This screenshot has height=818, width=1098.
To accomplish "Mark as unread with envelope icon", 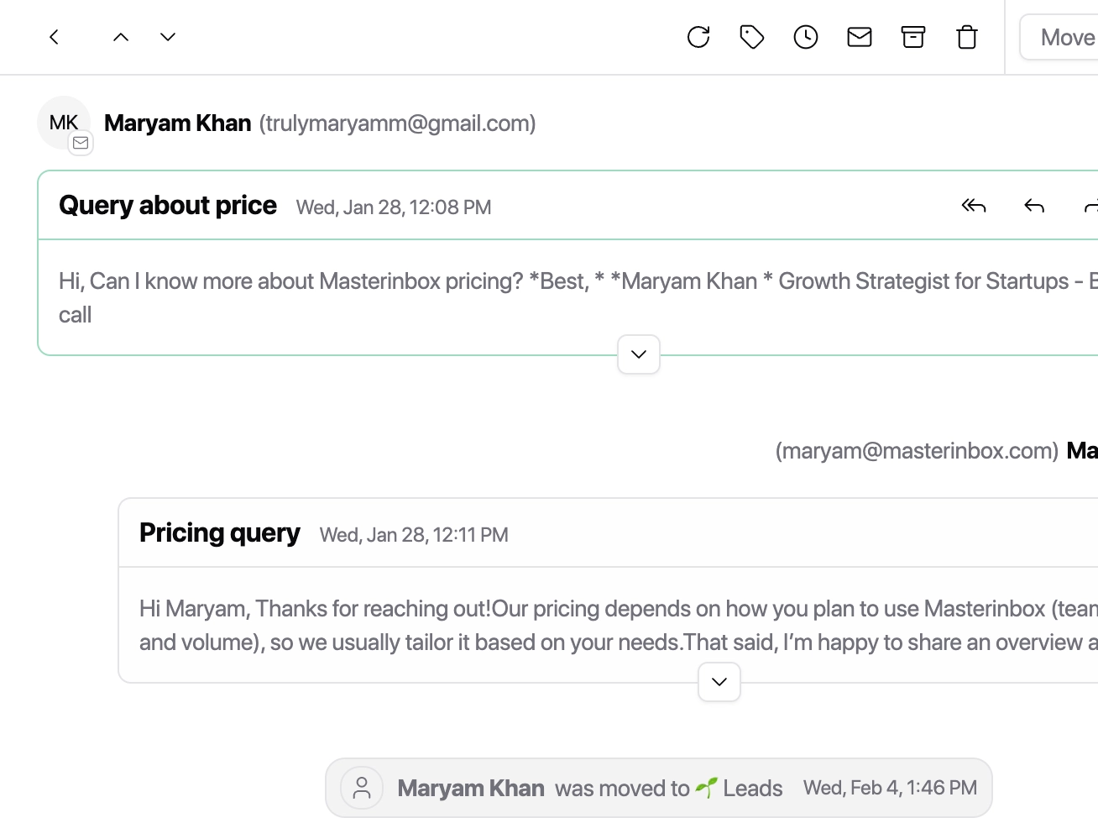I will [x=860, y=37].
